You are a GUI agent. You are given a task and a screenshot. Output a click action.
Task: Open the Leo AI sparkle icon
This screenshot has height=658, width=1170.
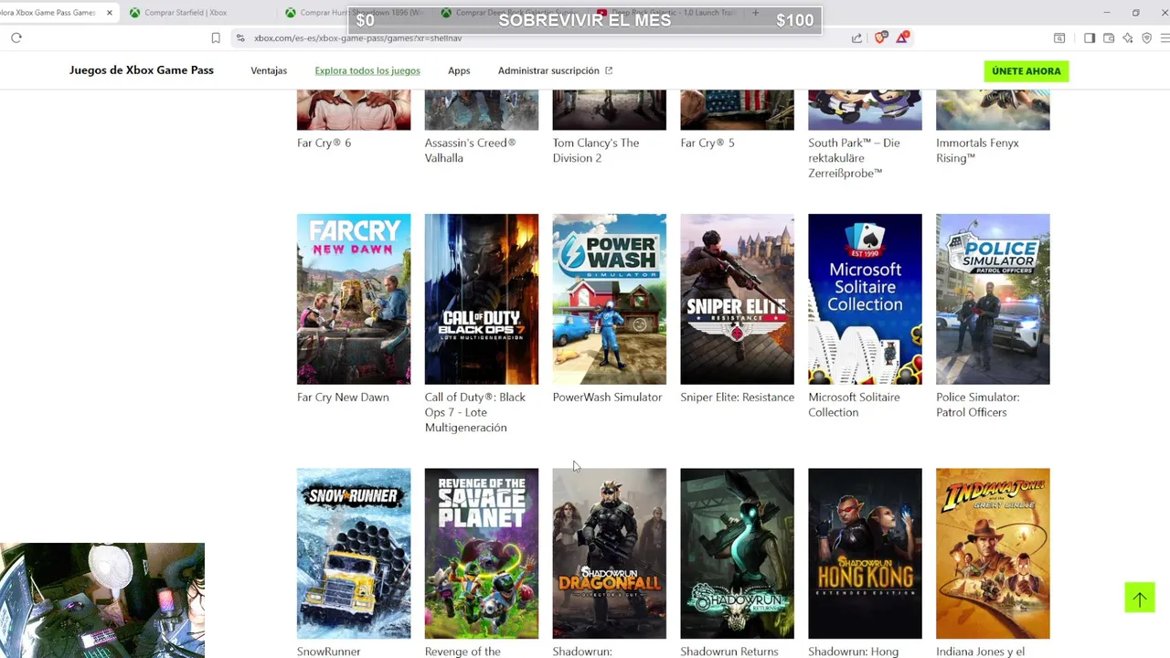(x=1128, y=37)
